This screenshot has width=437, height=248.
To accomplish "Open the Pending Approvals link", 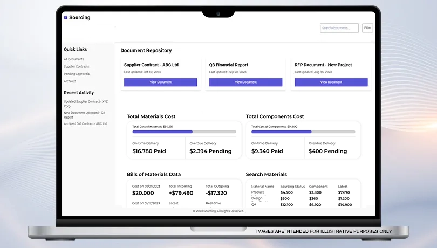I will coord(77,74).
